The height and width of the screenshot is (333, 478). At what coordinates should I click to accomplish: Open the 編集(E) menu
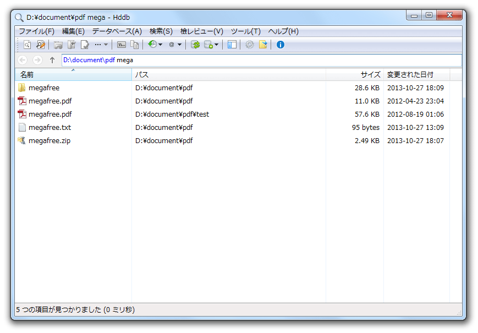[x=73, y=31]
